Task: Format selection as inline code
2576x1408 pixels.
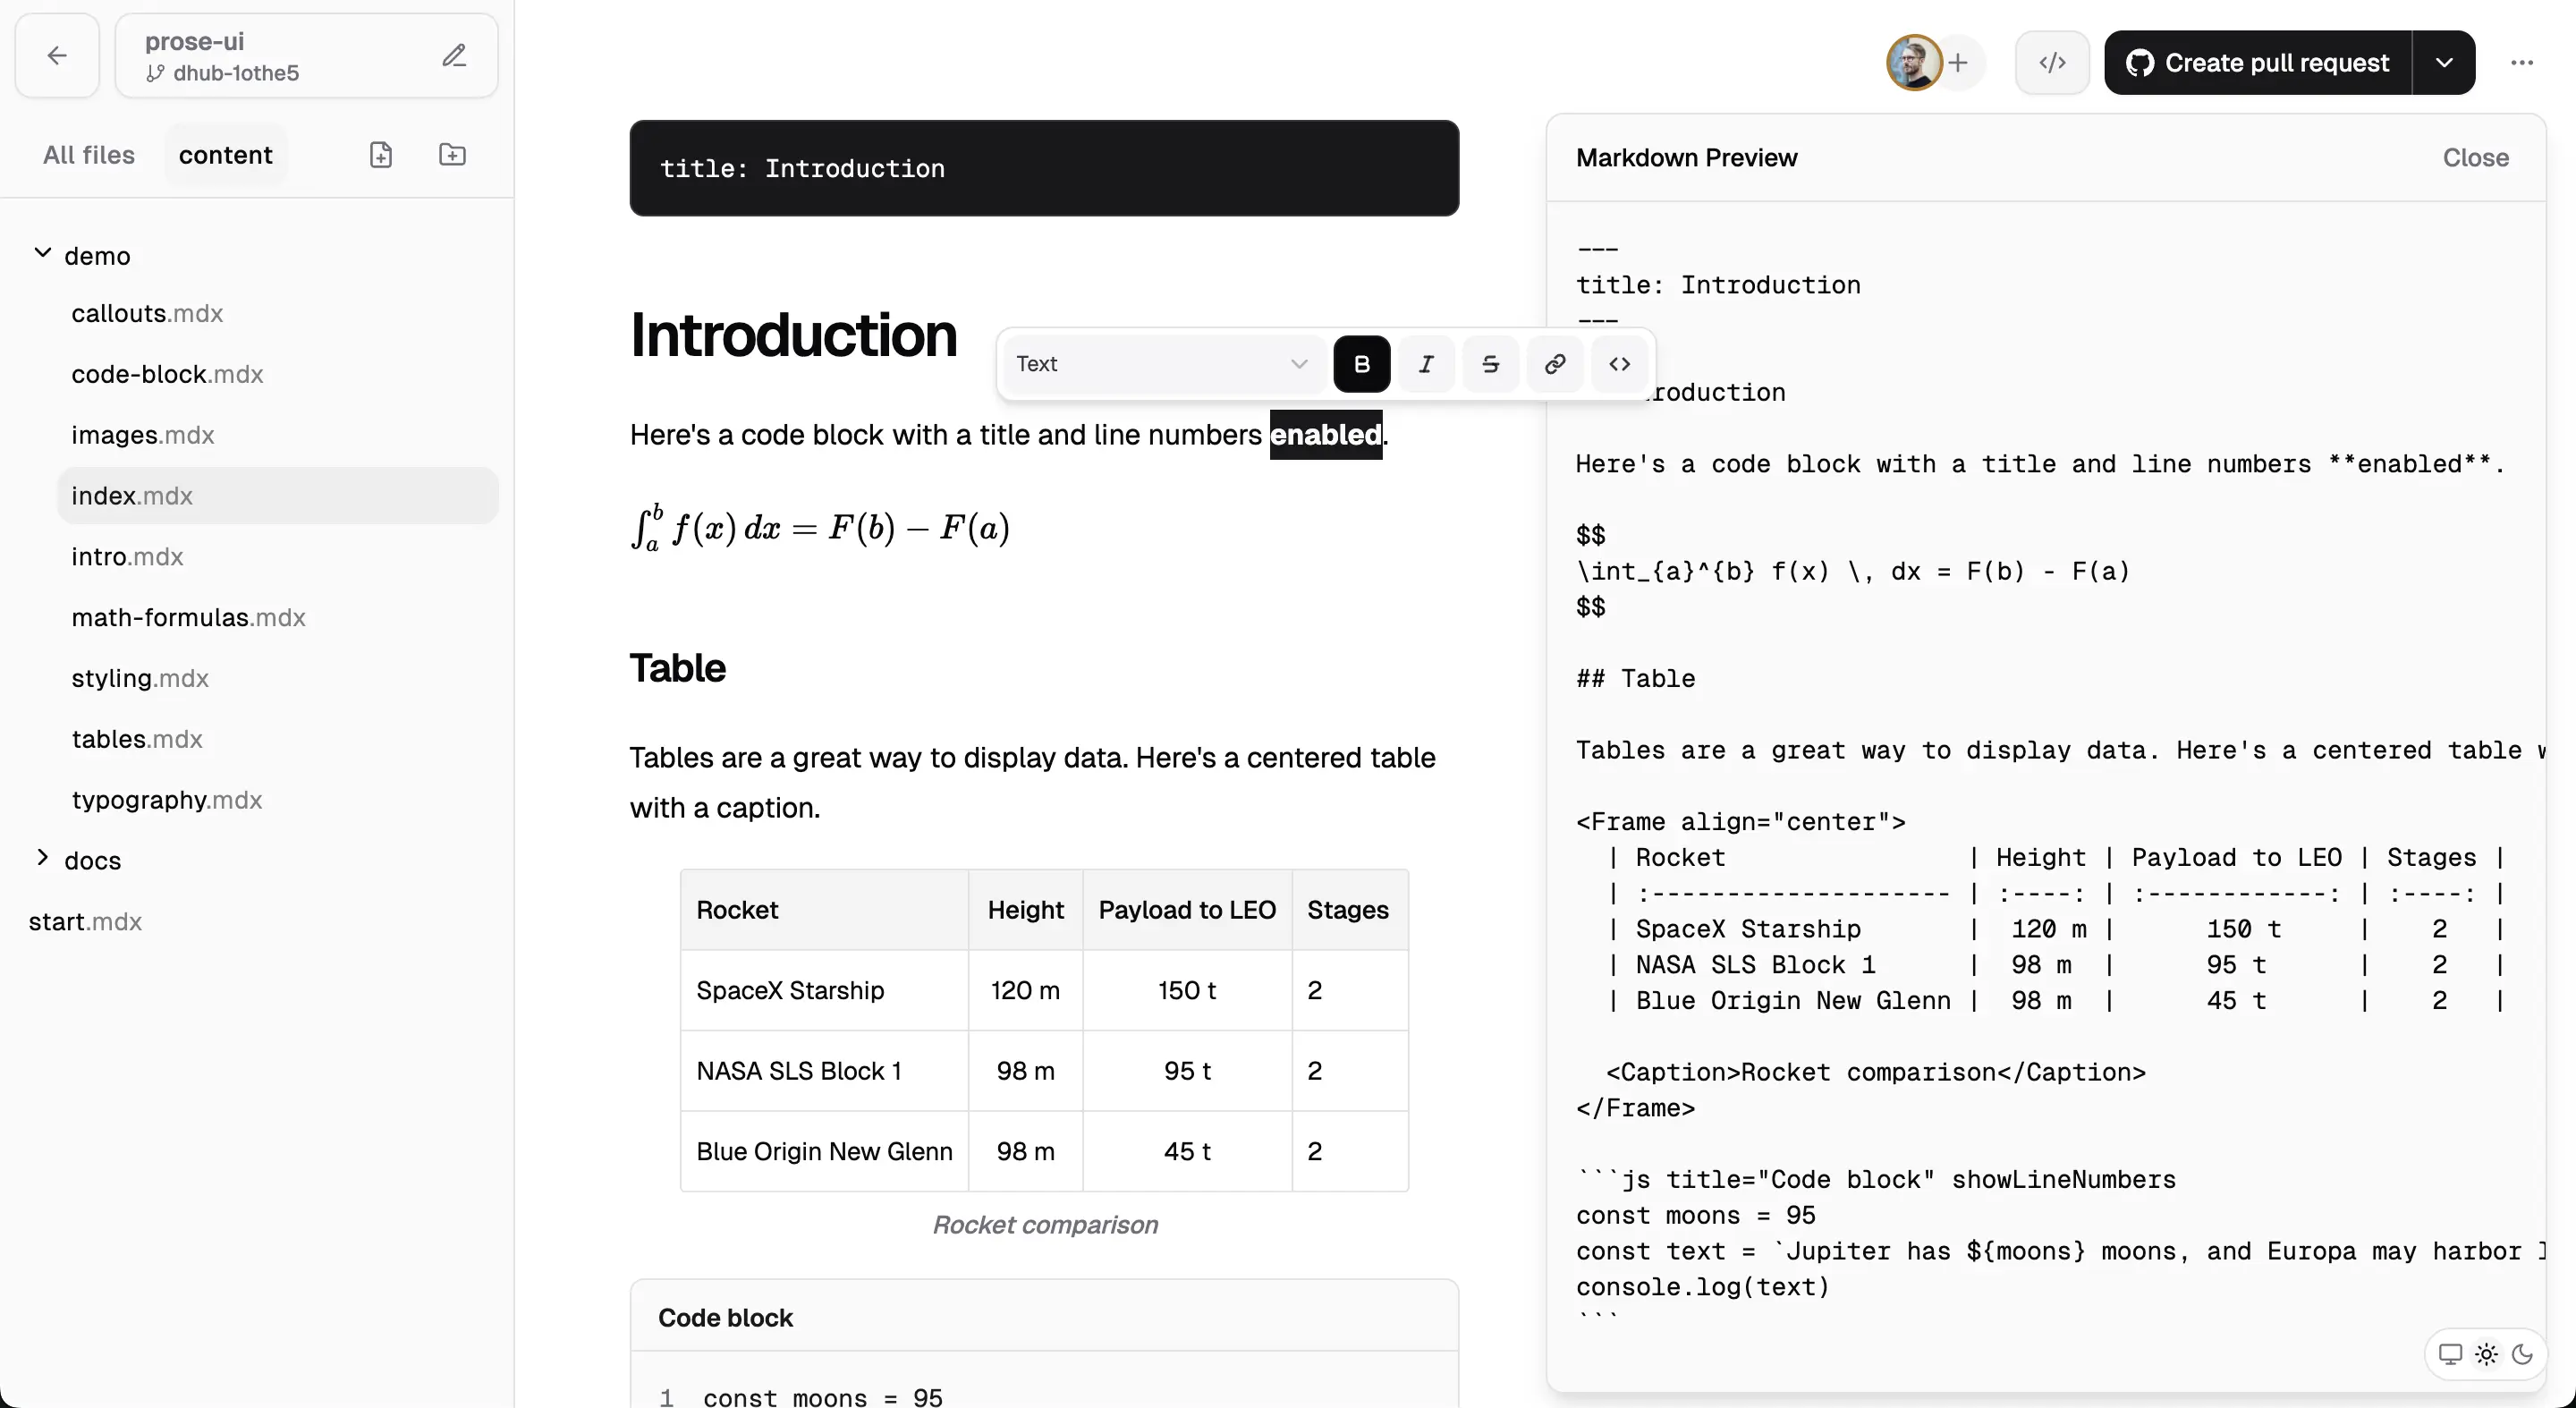Action: (1618, 363)
